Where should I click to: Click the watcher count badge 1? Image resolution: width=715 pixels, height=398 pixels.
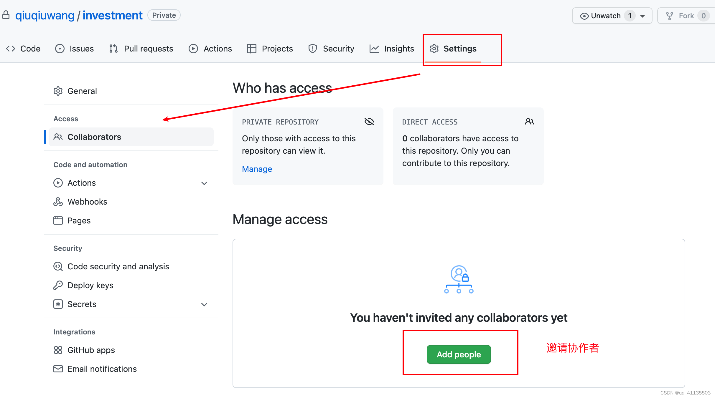[630, 16]
